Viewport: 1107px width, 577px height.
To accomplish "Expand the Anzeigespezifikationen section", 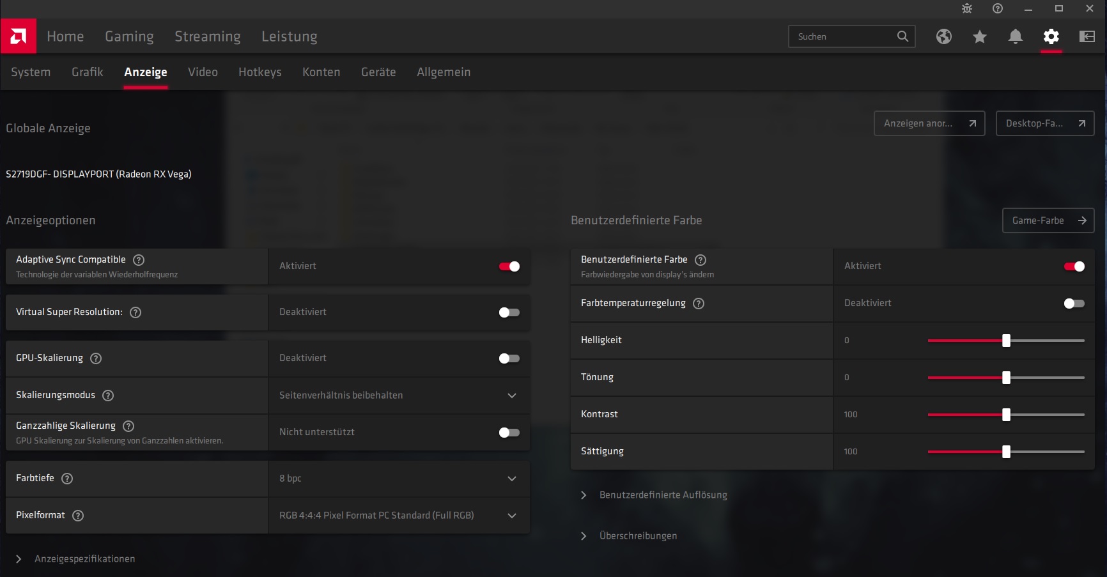I will 19,559.
